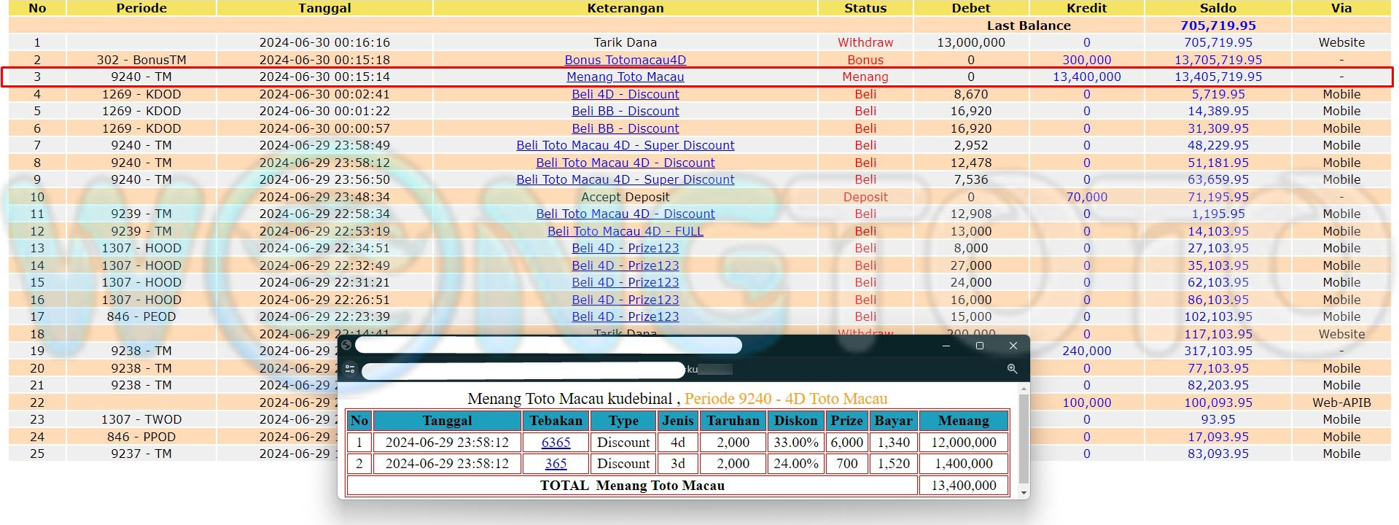
Task: Open Beli 4D - Prize123 link in row 17
Action: [625, 317]
